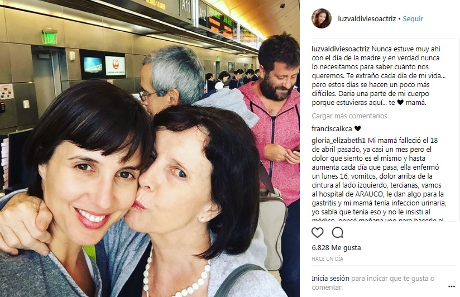The image size is (460, 297).
Task: Open comments via speech bubble icon
Action: 337,233
